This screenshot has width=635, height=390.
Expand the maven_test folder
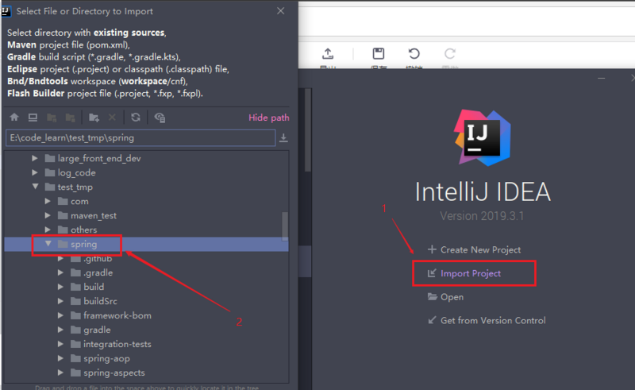(x=48, y=215)
